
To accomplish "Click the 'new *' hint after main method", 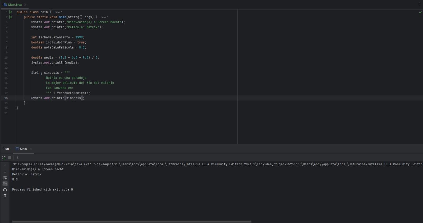I will (x=104, y=17).
